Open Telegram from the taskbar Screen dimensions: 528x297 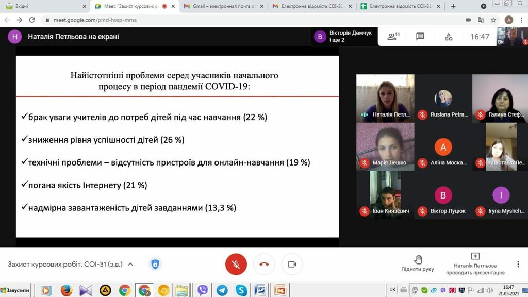click(222, 290)
